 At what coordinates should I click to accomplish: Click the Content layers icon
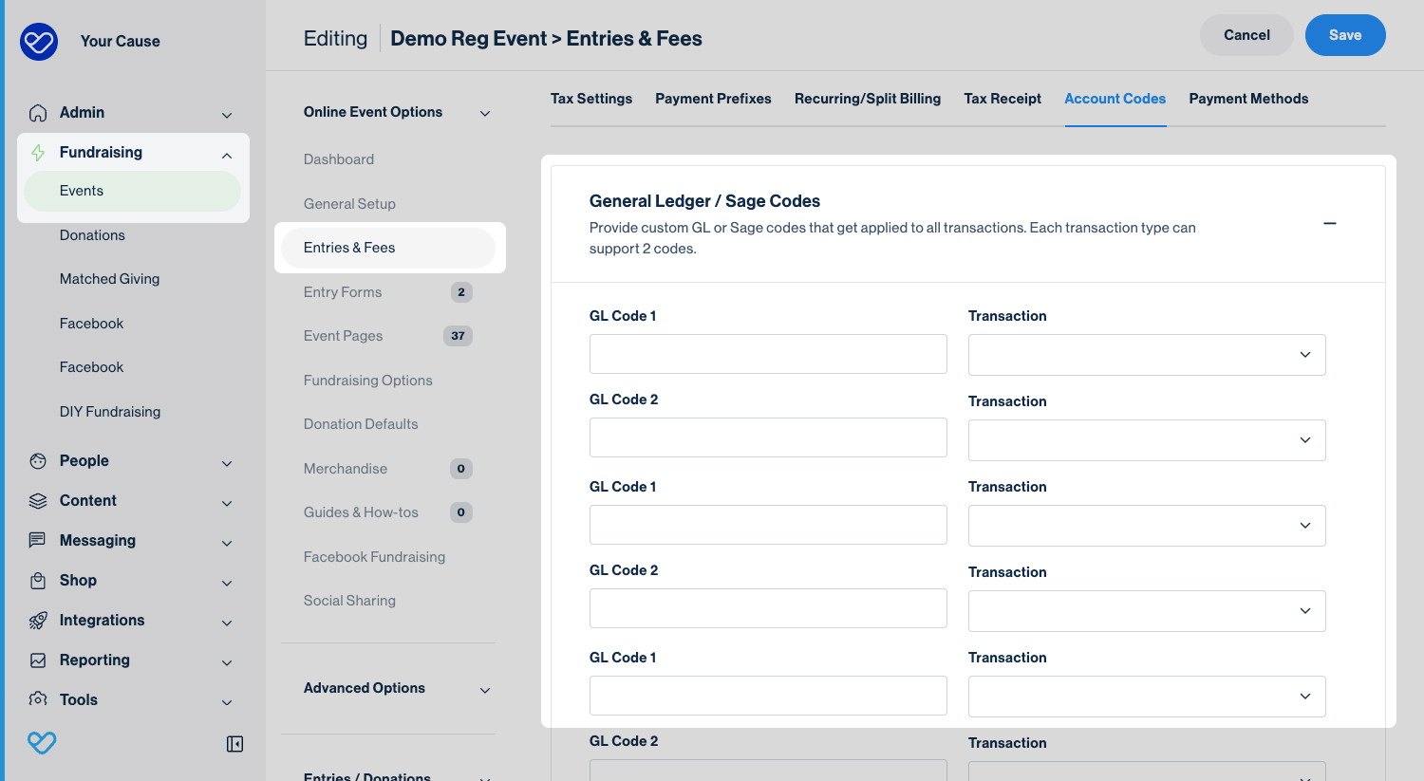tap(38, 501)
